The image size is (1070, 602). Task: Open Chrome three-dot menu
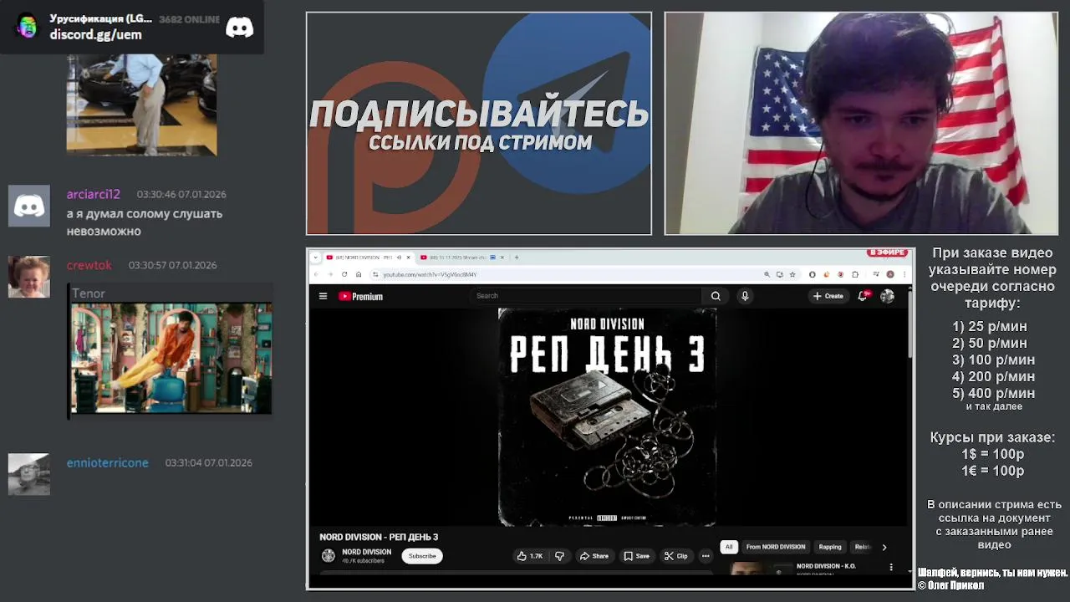pyautogui.click(x=904, y=274)
